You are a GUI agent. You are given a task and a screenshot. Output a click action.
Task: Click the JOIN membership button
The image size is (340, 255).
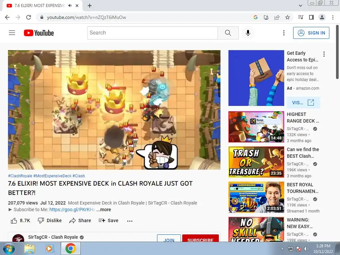point(169,239)
